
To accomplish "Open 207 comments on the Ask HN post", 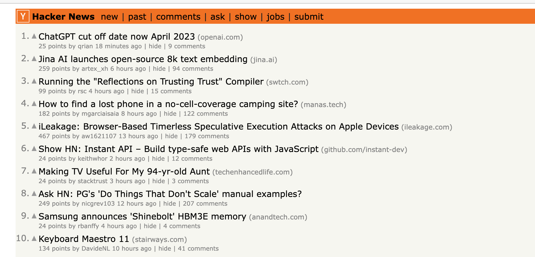I will (205, 204).
